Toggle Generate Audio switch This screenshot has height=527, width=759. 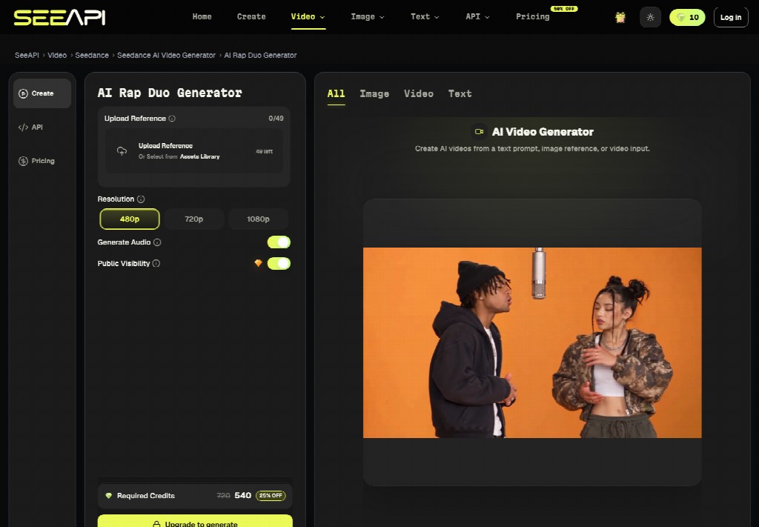coord(279,242)
